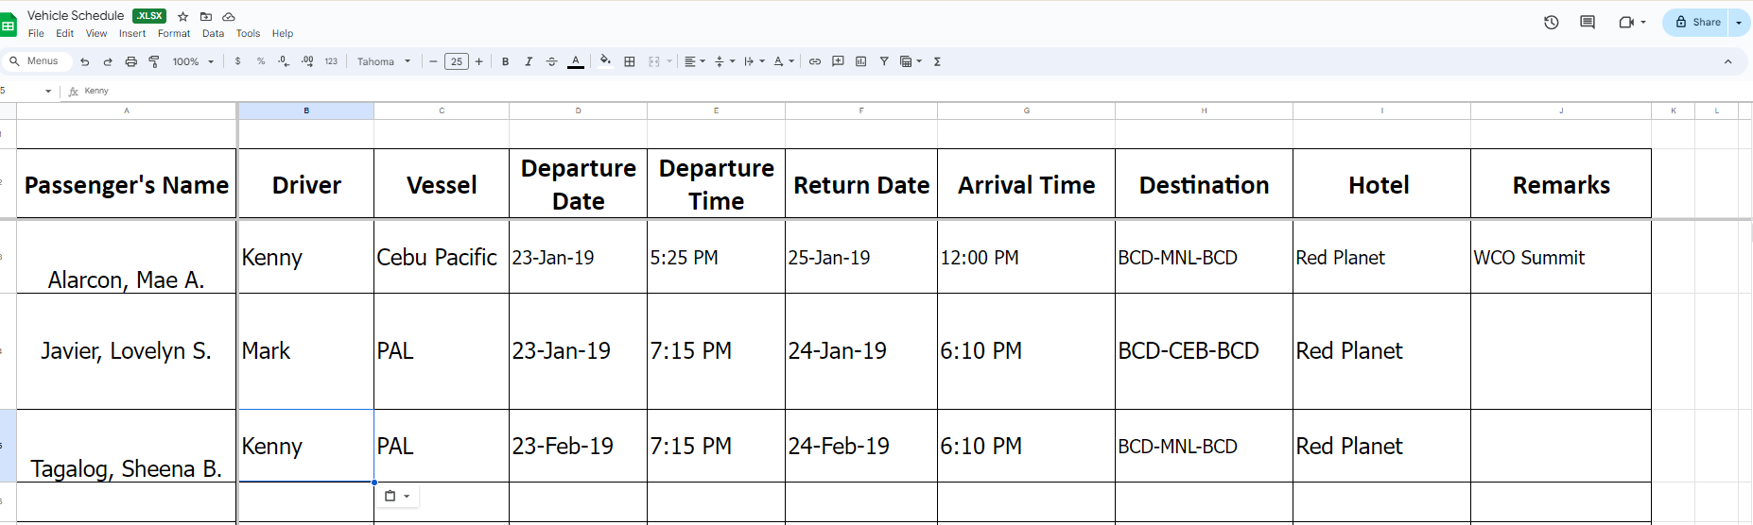Click the functions sigma icon
Screen dimensions: 1753x525
[937, 61]
